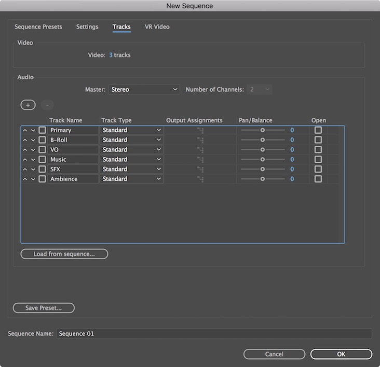380x367 pixels.
Task: Select the B-Roll track row checkbox
Action: 42,140
